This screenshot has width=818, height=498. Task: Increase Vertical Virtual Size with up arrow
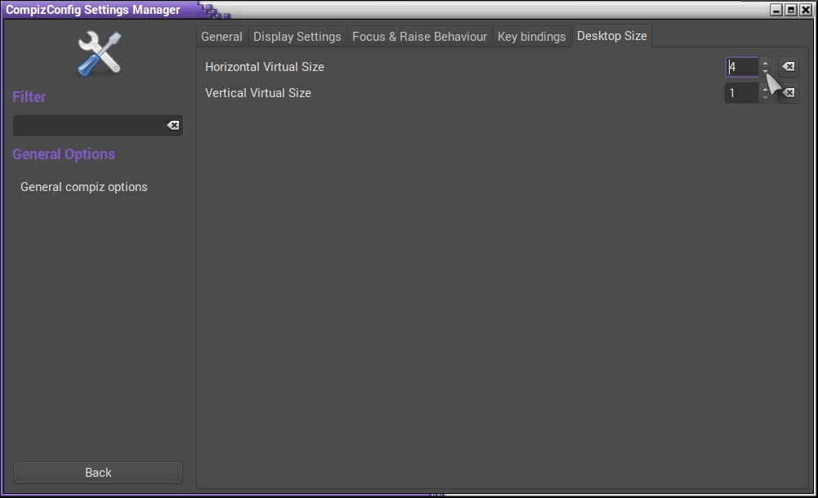(x=765, y=89)
